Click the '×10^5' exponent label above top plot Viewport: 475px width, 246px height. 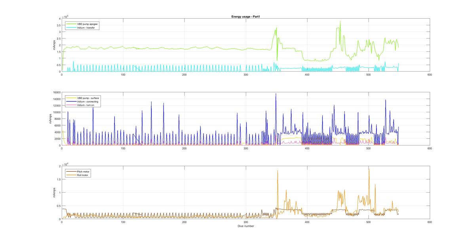coord(66,16)
